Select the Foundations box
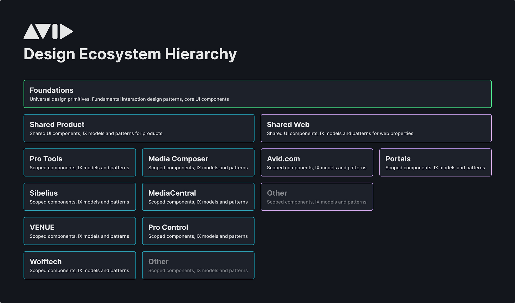Screen dimensions: 515x303 [257, 94]
